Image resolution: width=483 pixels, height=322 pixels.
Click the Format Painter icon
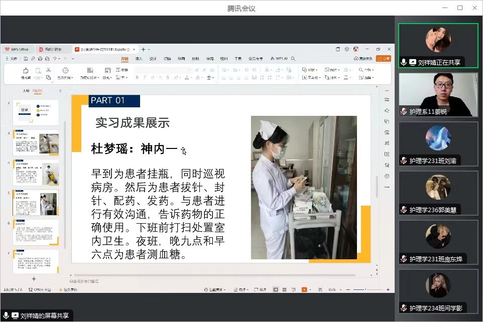pos(26,74)
